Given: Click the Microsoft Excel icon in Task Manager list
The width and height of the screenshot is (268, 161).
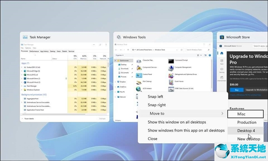Looking at the screenshot, I should 25,75.
